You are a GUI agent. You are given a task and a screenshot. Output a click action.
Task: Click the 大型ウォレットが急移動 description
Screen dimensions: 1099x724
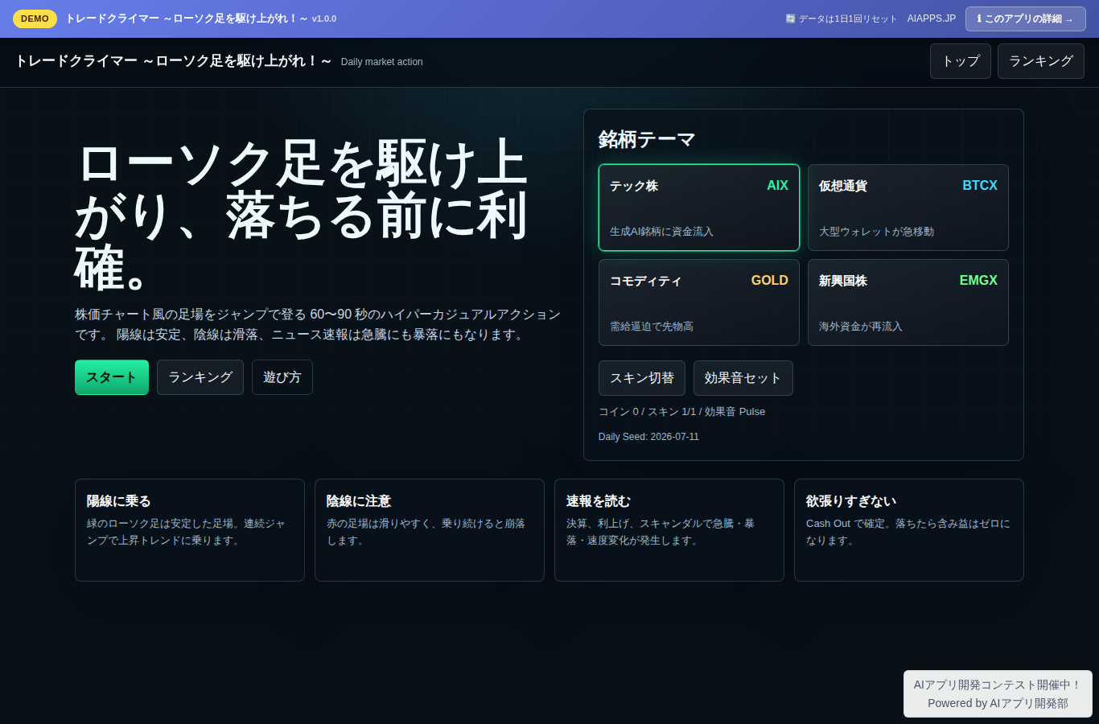(876, 232)
